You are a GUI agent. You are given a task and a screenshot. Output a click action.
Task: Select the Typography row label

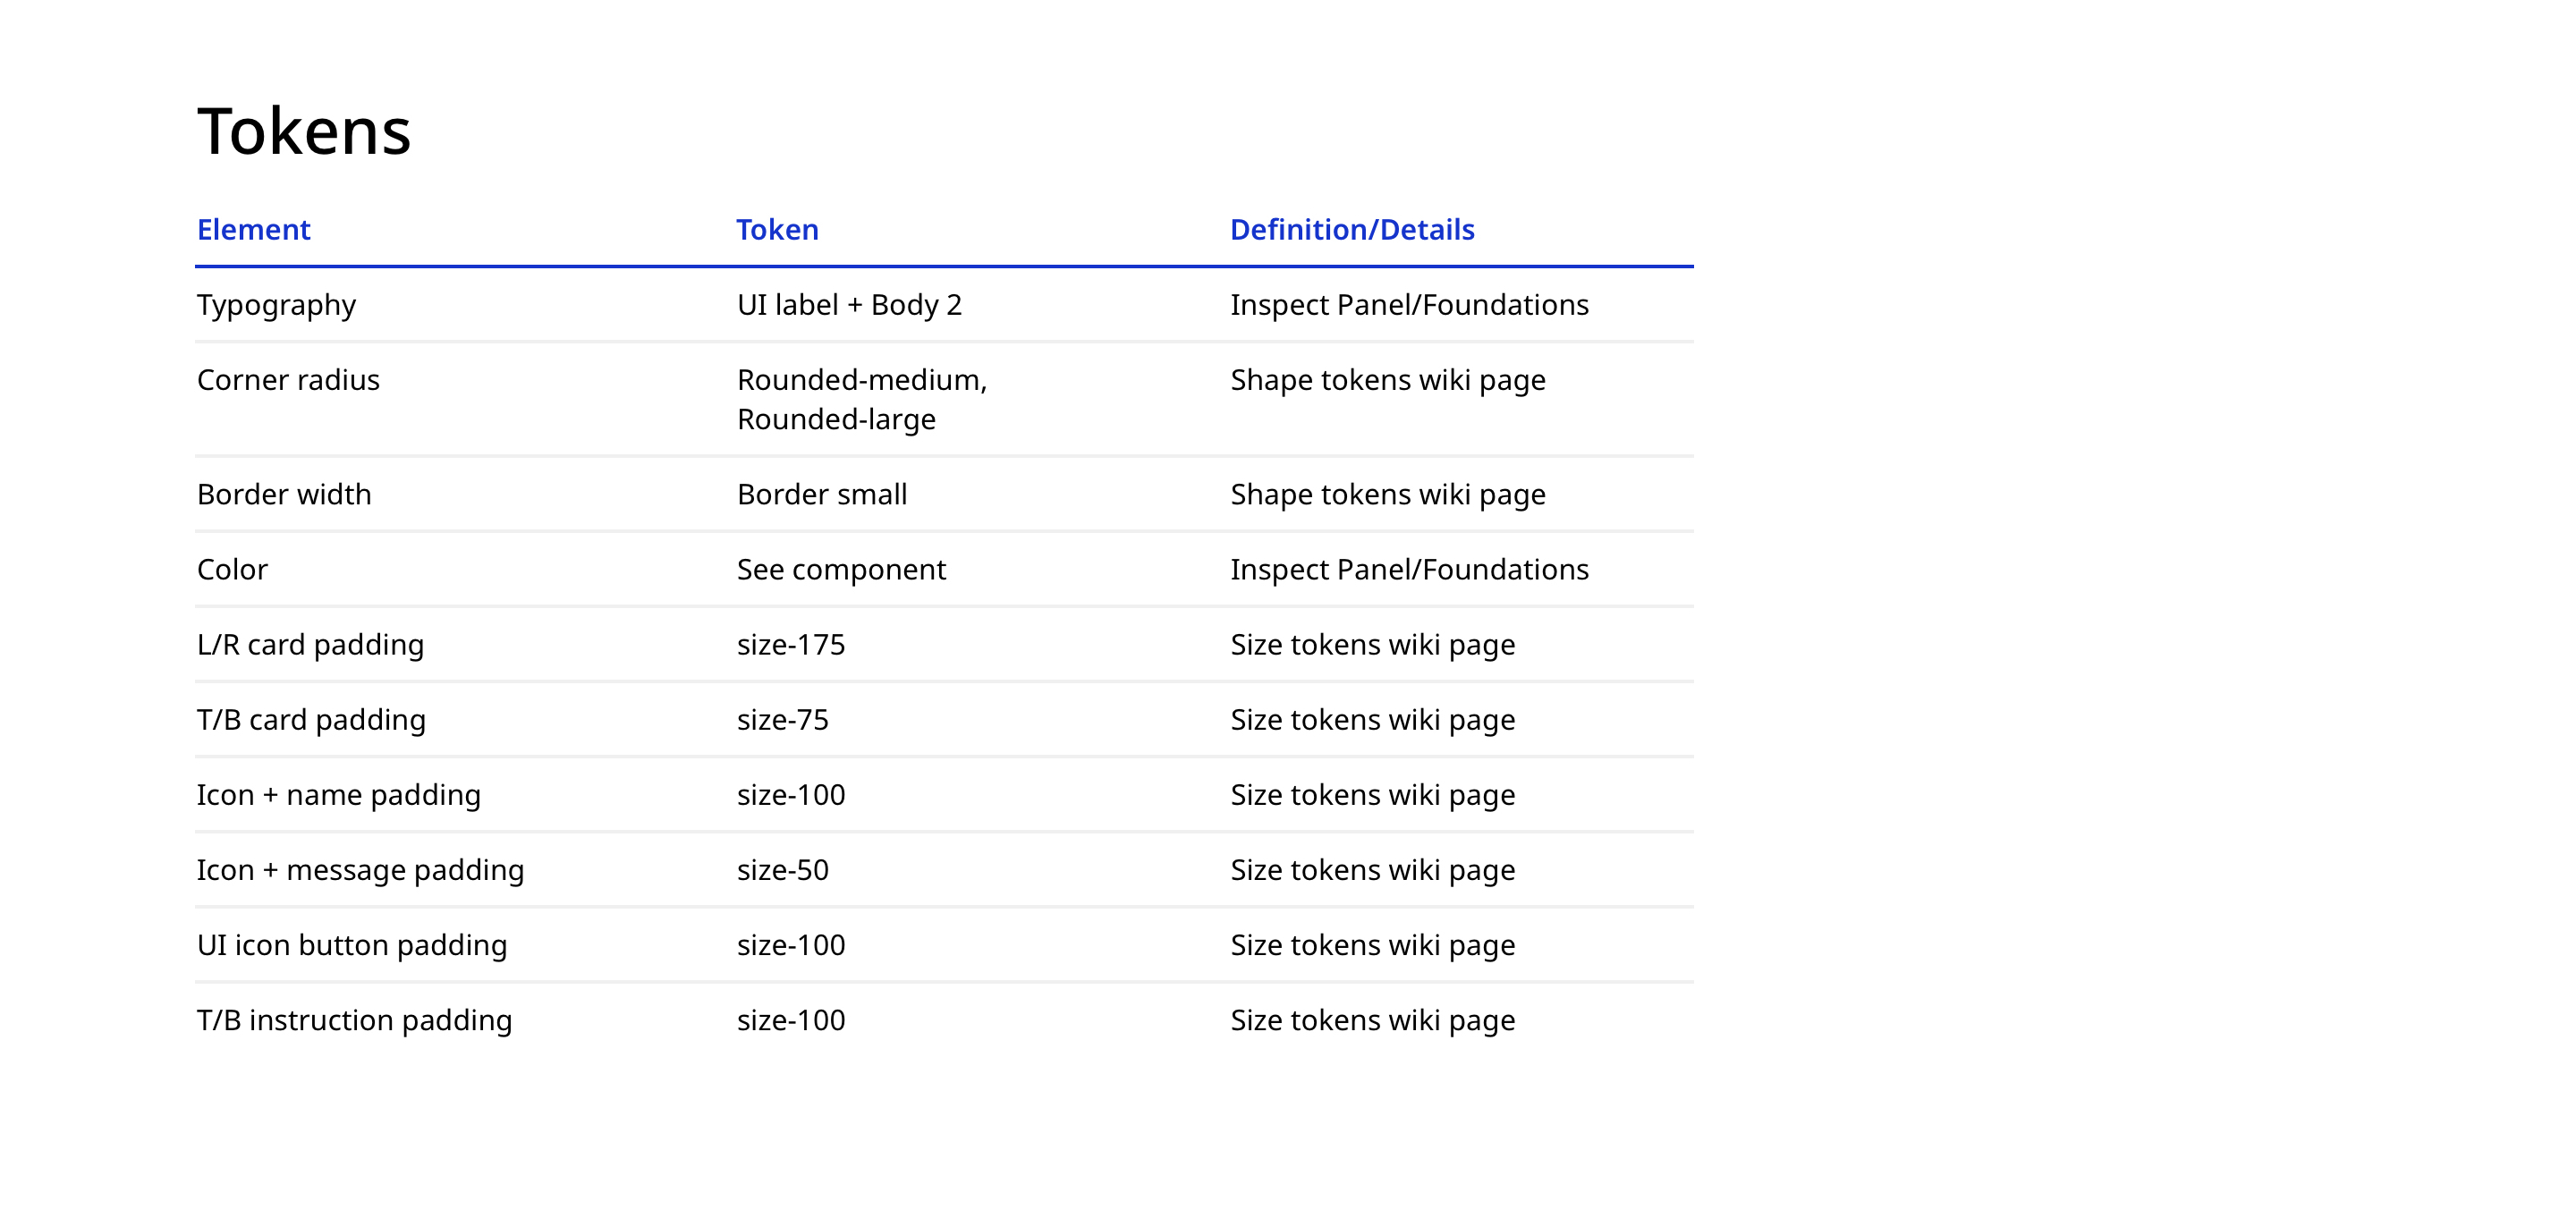click(x=276, y=305)
